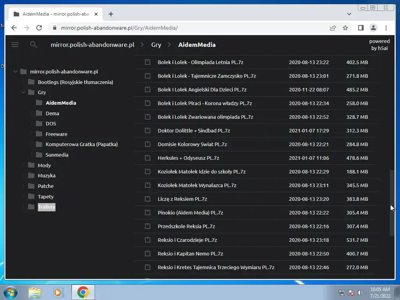
Task: Click folder icon beside Dema in tree
Action: 39,113
